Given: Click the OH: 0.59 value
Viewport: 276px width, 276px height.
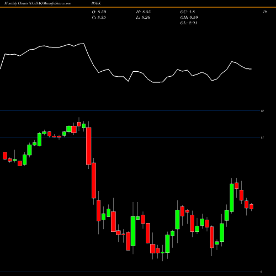Looking at the screenshot, I should point(189,18).
